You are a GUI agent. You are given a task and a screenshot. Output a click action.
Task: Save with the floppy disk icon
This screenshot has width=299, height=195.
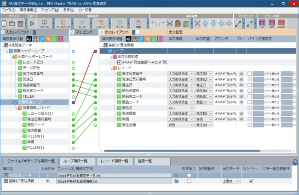[20, 24]
